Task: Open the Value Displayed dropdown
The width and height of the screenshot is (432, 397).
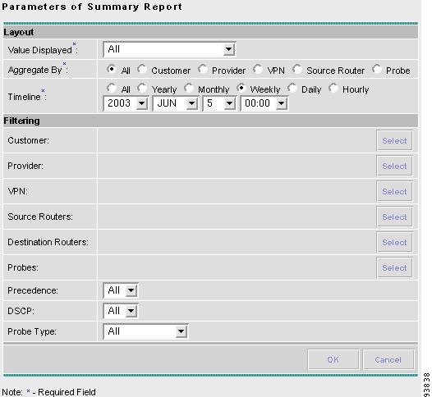Action: (169, 49)
